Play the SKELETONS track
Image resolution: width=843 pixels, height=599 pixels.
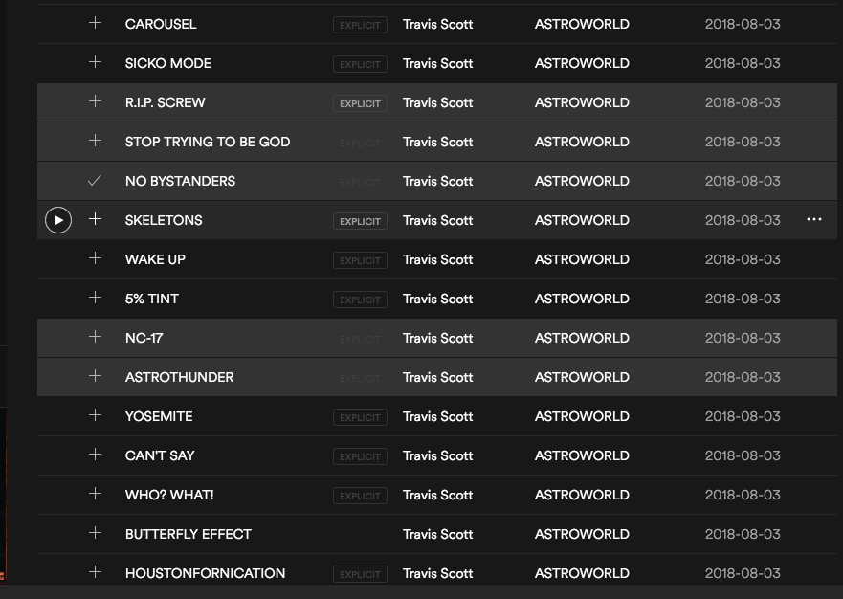tap(58, 220)
